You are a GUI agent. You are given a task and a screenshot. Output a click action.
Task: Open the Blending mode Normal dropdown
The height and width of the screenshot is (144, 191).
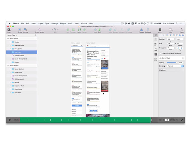(175, 66)
